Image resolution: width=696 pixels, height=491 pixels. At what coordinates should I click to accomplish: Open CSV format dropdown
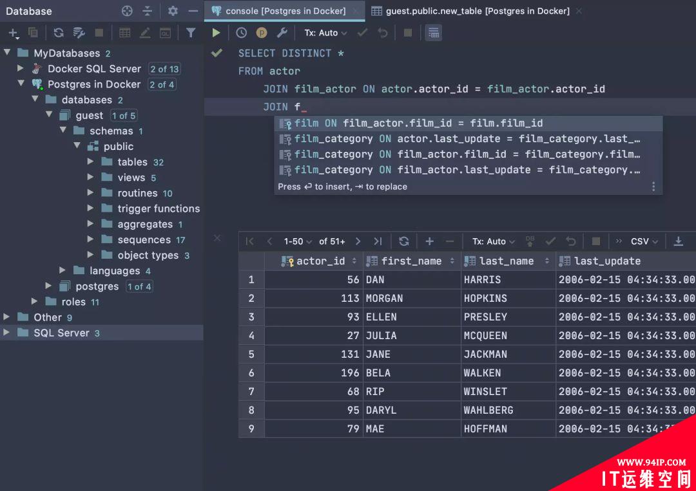pyautogui.click(x=644, y=241)
